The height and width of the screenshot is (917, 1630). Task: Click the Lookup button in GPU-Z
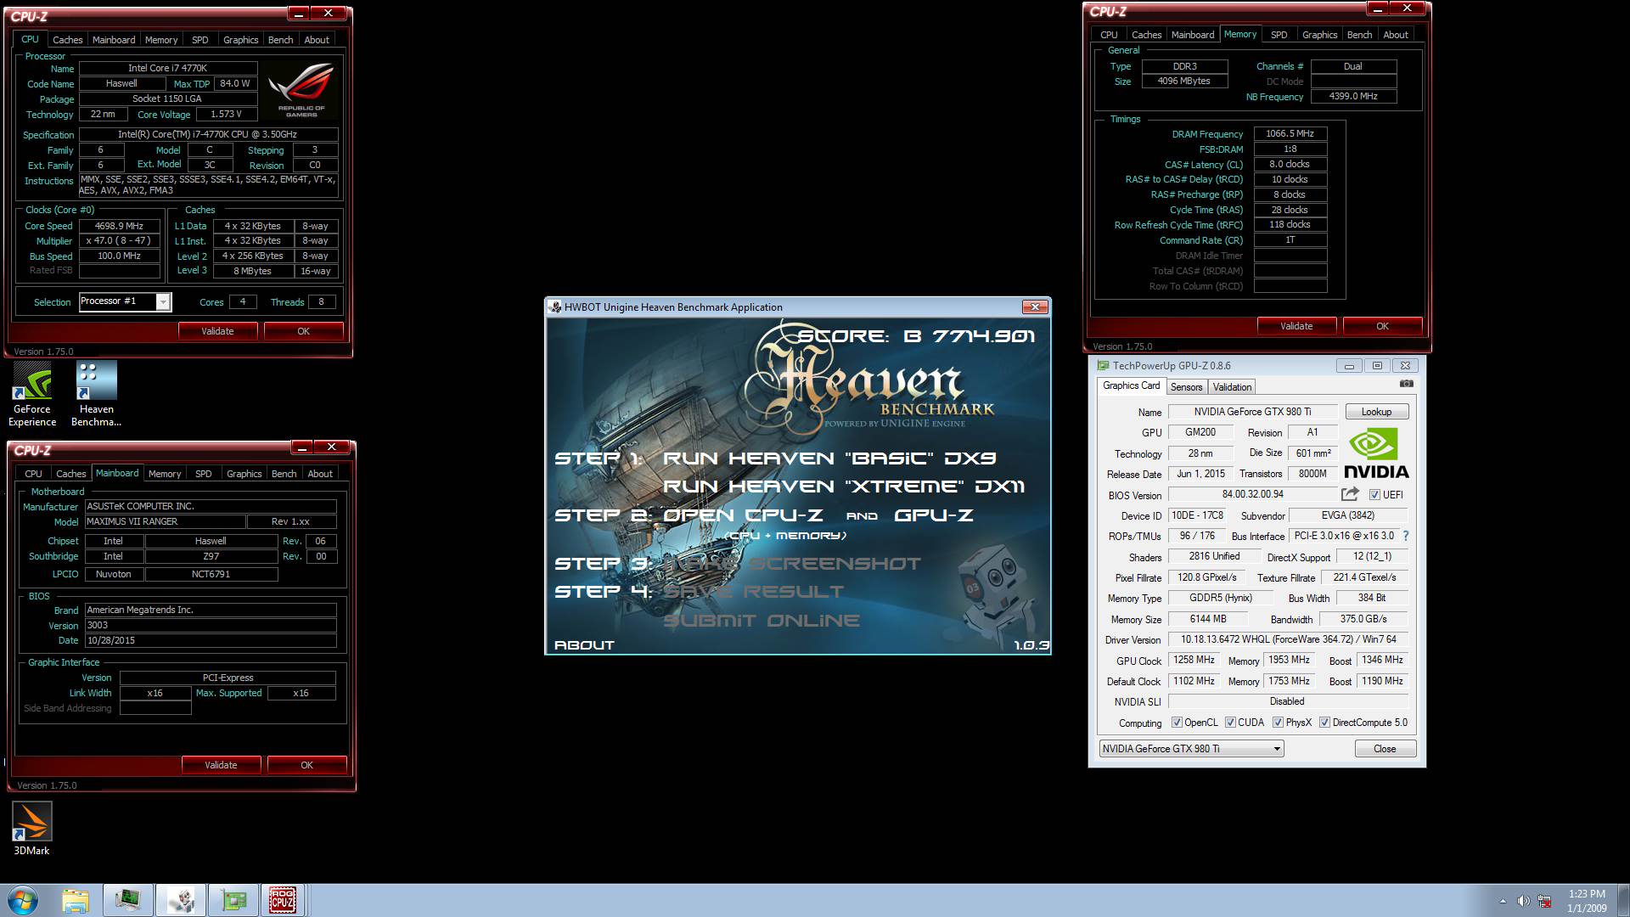[1376, 412]
